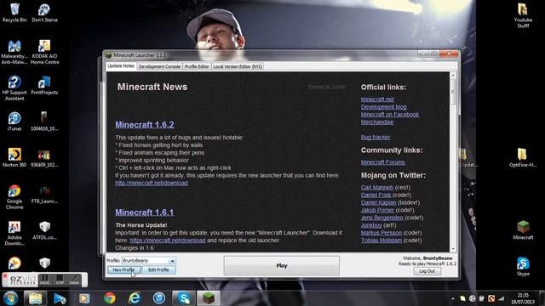Open the taskbar clock showing 21:35
This screenshot has width=545, height=306.
point(523,298)
